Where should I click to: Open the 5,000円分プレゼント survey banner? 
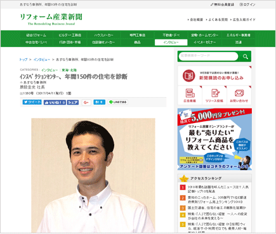pos(214,139)
